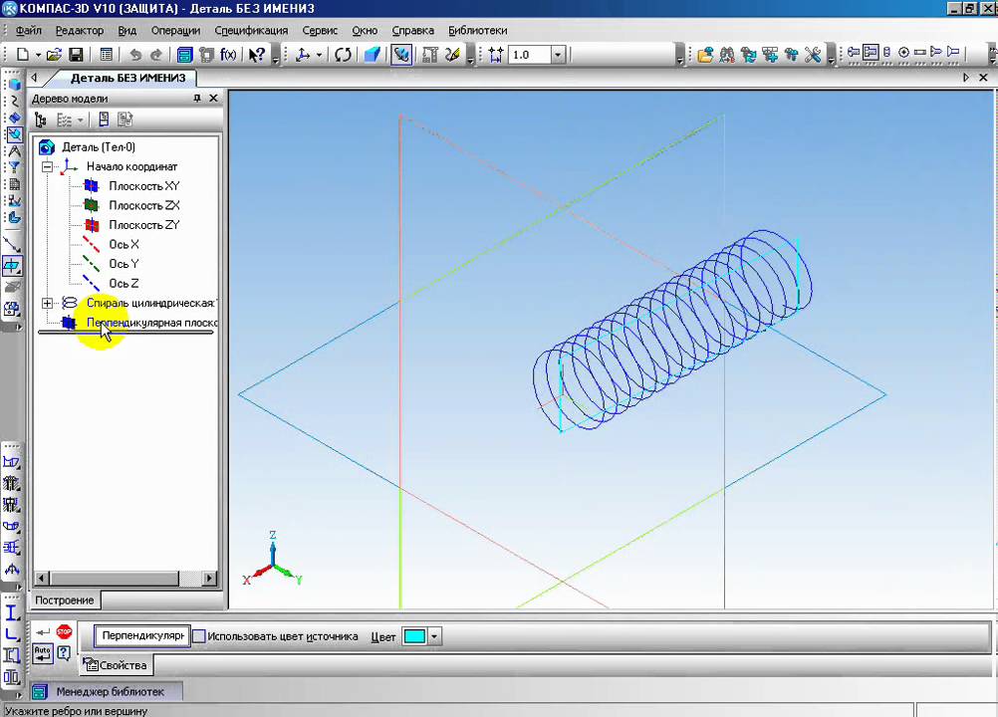Click the model tree structure display icon

pyautogui.click(x=41, y=119)
